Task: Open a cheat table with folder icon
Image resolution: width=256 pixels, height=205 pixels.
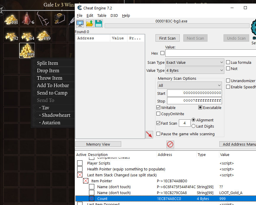Action: point(90,24)
